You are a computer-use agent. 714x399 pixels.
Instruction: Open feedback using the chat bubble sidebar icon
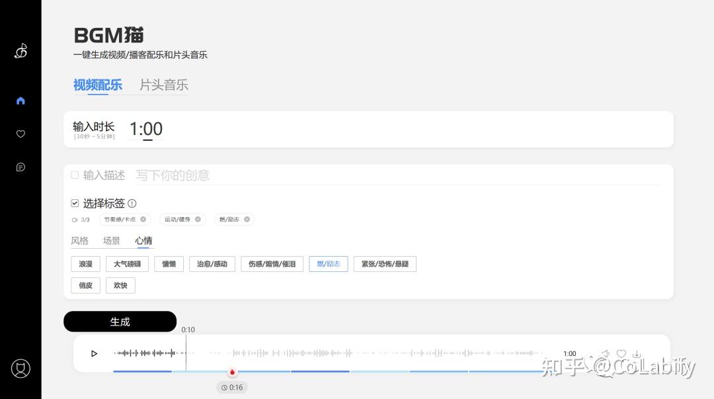click(x=20, y=167)
